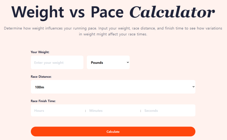Screen dimensions: 227x140
Task: Click the colon between Hours and Minutes
Action: pyautogui.click(x=86, y=111)
